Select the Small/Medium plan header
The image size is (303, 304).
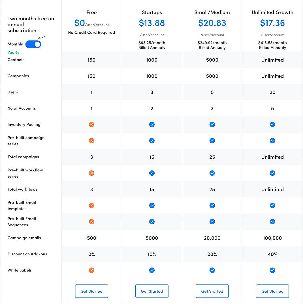pyautogui.click(x=212, y=12)
